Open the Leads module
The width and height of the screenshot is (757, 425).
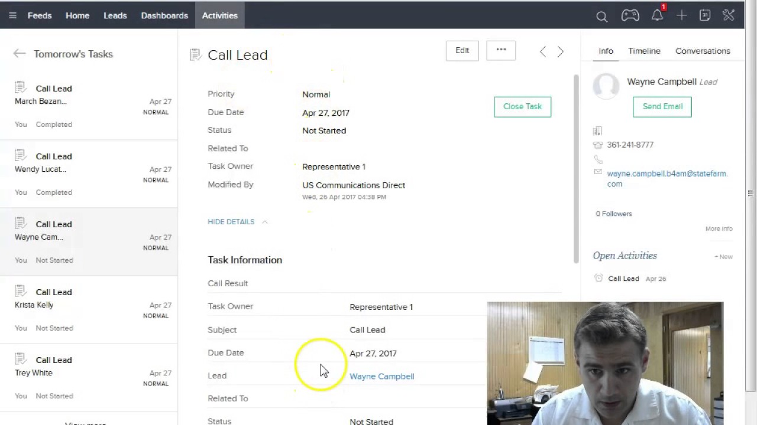tap(115, 16)
